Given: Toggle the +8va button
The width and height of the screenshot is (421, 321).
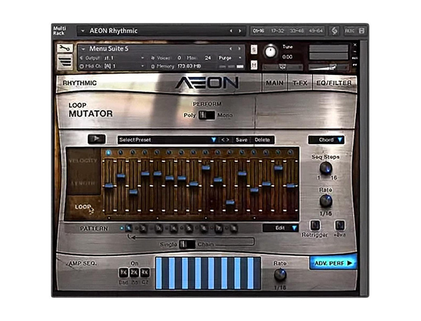Looking at the screenshot, I should click(x=340, y=225).
